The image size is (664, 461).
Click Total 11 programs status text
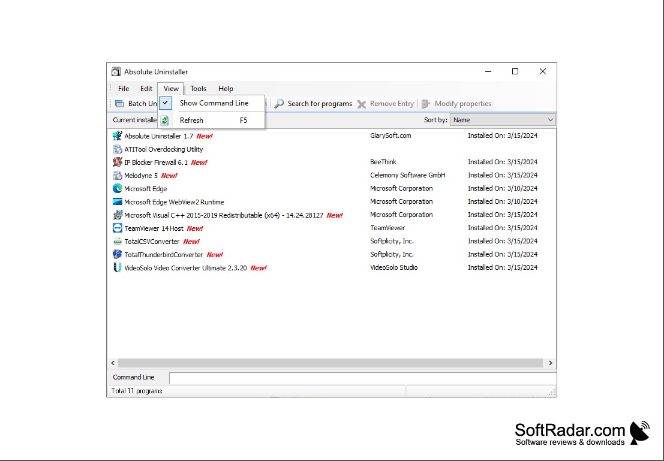tap(137, 391)
